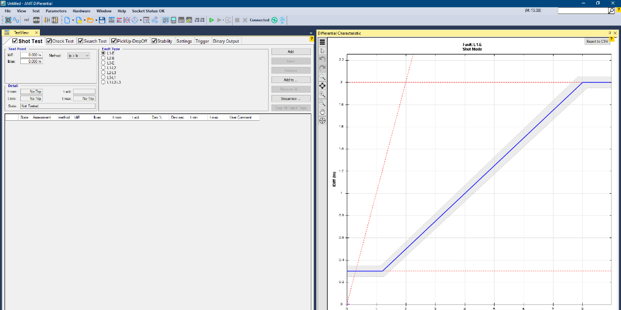The height and width of the screenshot is (310, 621).
Task: Click the Idiff input field
Action: tap(31, 55)
